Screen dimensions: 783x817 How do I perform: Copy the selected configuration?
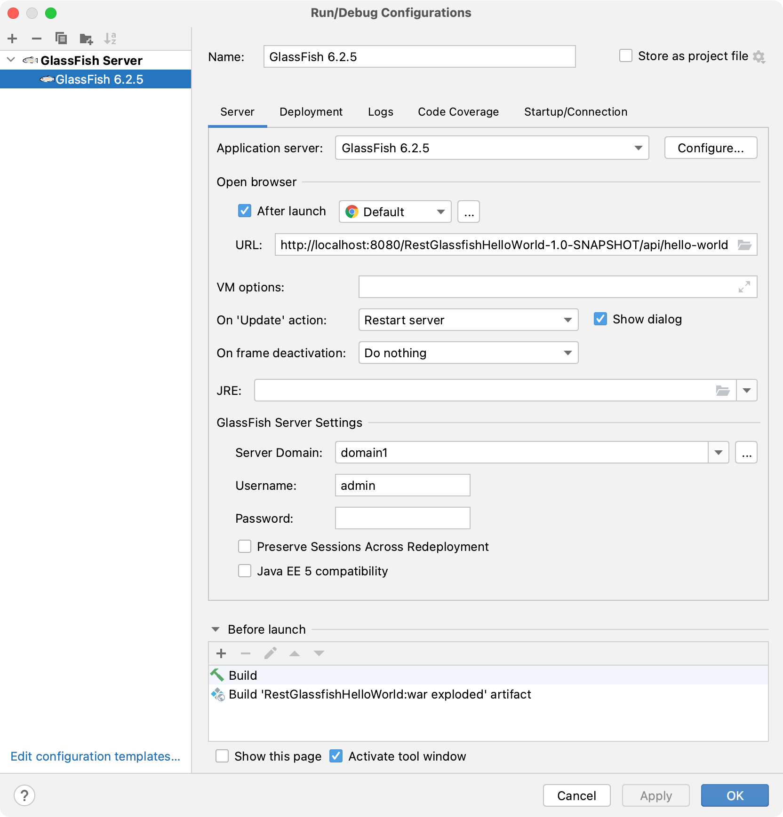[61, 39]
